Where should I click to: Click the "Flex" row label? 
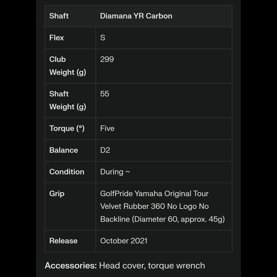[x=57, y=38]
